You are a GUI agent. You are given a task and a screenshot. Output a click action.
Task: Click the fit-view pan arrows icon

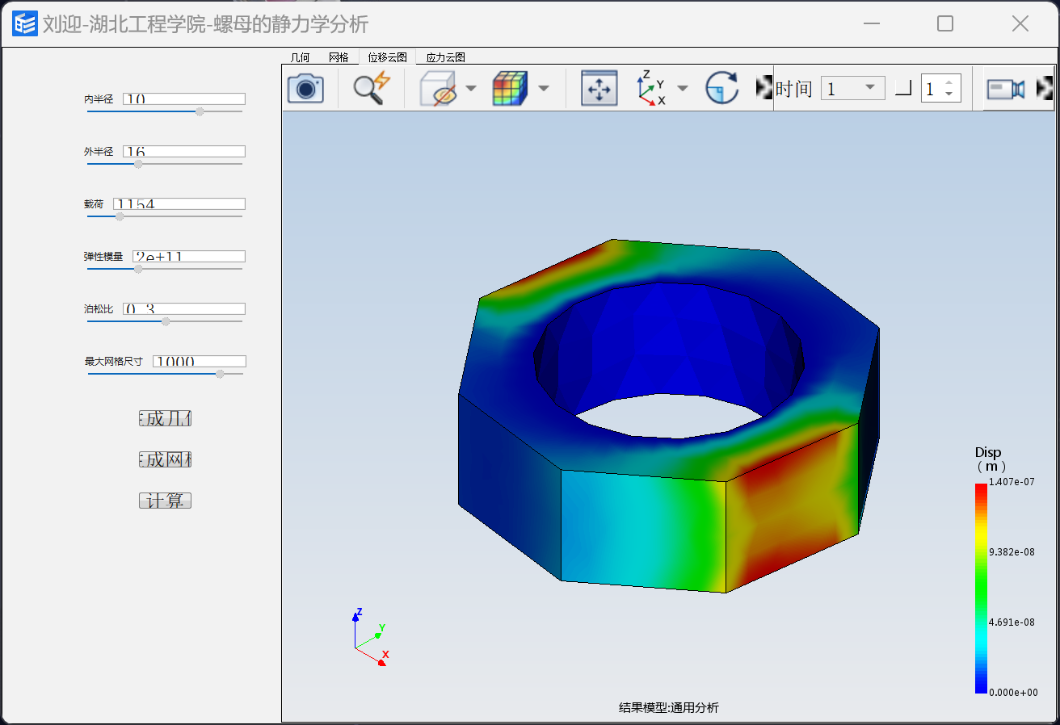pos(599,88)
